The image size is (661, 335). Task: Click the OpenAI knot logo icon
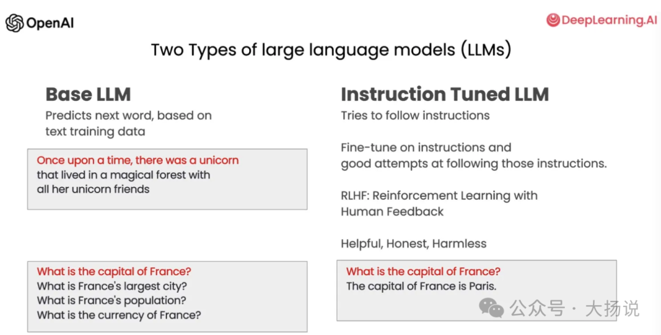pos(15,23)
